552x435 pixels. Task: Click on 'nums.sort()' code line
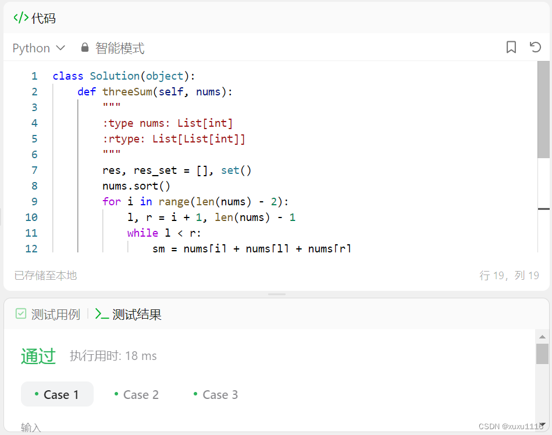[x=136, y=186]
